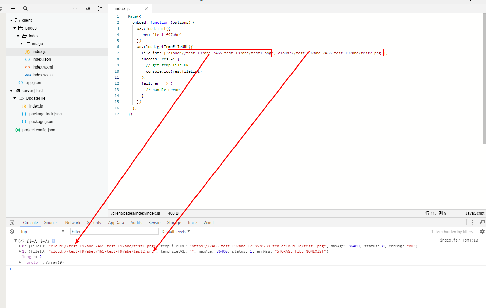Open the devtools vertical dots menu
The image size is (486, 308).
tap(473, 223)
